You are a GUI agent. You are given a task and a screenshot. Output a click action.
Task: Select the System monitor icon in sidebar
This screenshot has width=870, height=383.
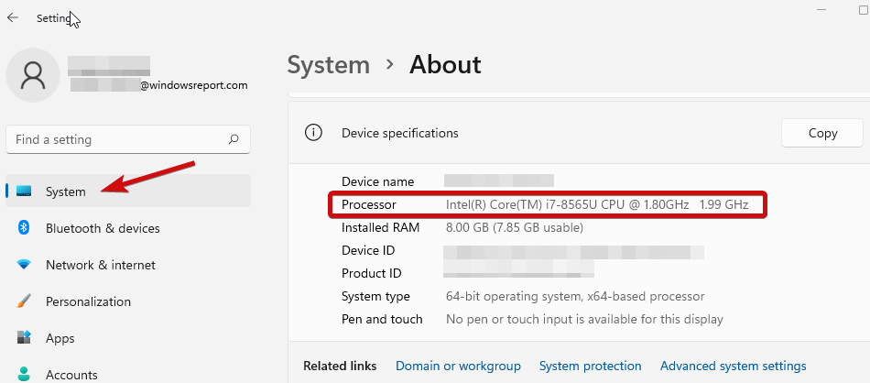point(25,191)
